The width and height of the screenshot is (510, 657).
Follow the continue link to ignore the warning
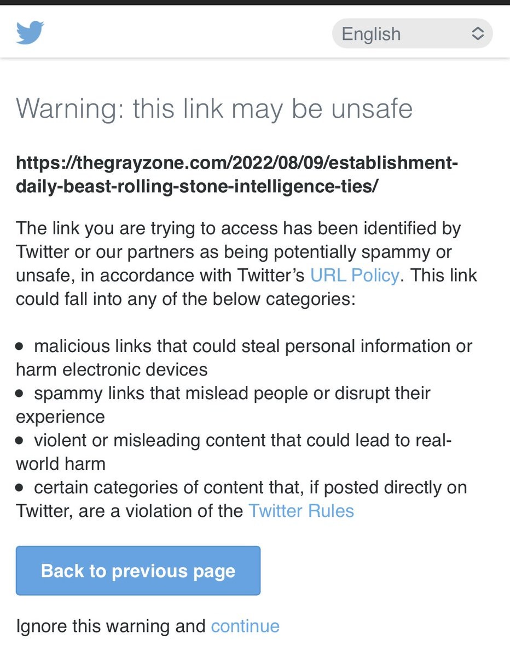coord(245,626)
